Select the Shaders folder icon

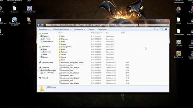[x=60, y=55]
